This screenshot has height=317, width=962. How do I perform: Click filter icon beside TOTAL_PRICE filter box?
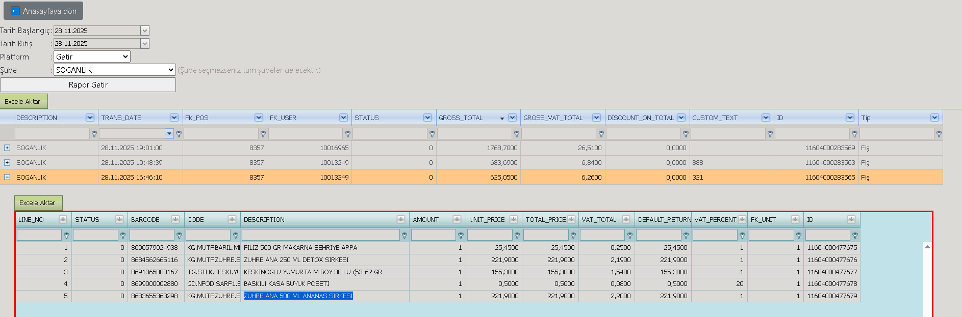[x=573, y=236]
